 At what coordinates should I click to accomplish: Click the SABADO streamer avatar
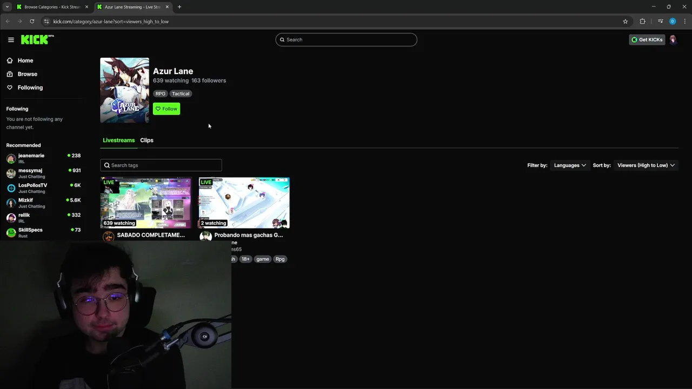(x=108, y=236)
